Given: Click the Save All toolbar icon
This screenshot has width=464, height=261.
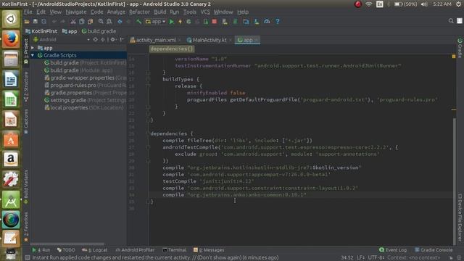Looking at the screenshot, I should (x=36, y=22).
